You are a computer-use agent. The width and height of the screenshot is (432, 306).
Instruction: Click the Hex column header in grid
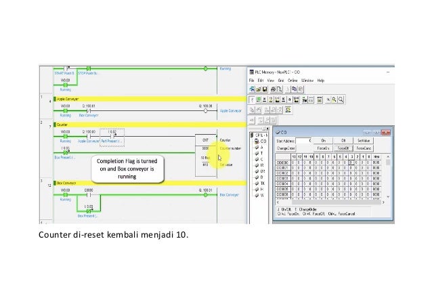click(x=376, y=156)
